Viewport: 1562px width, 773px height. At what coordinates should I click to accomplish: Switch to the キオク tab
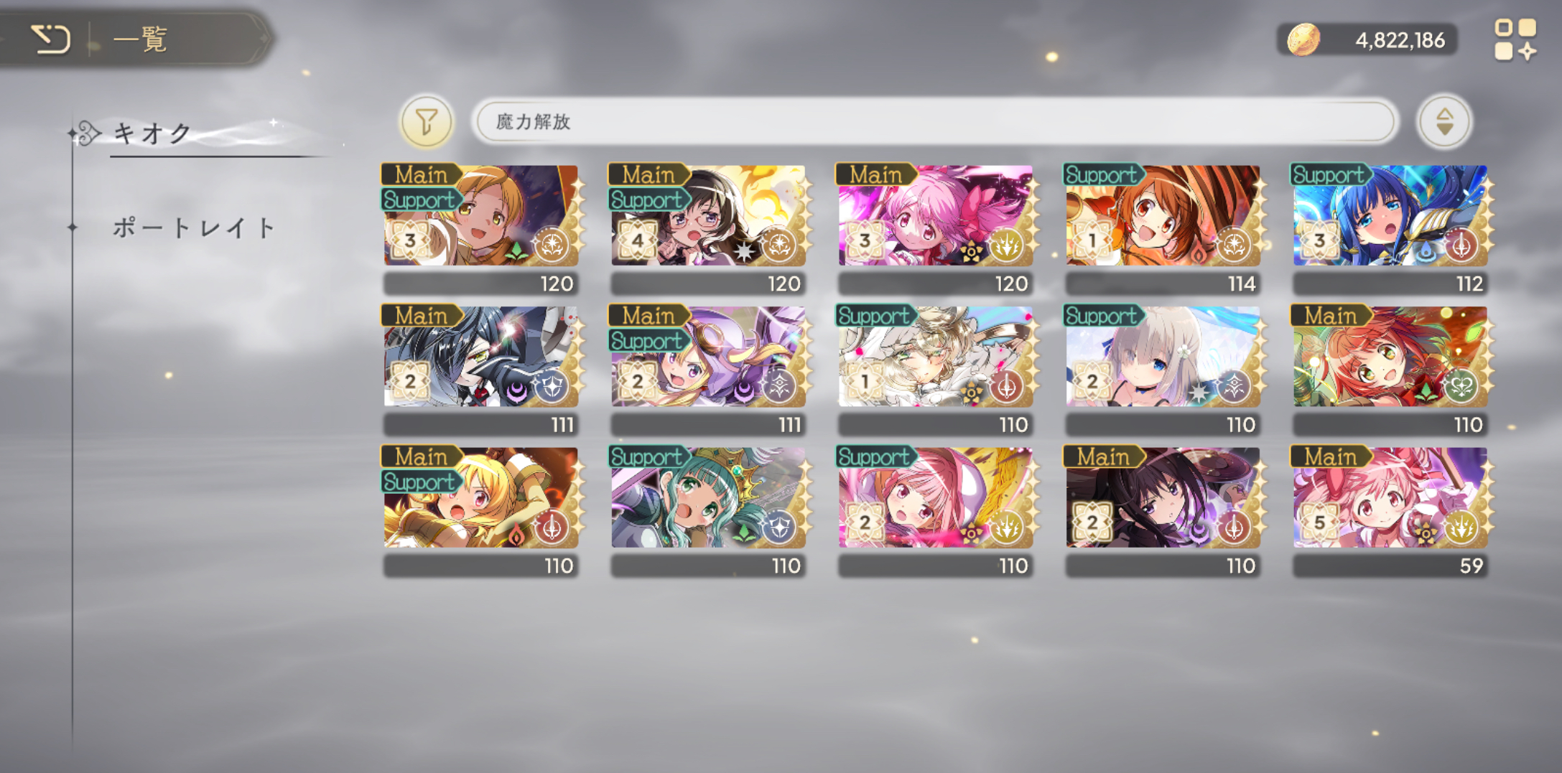152,133
